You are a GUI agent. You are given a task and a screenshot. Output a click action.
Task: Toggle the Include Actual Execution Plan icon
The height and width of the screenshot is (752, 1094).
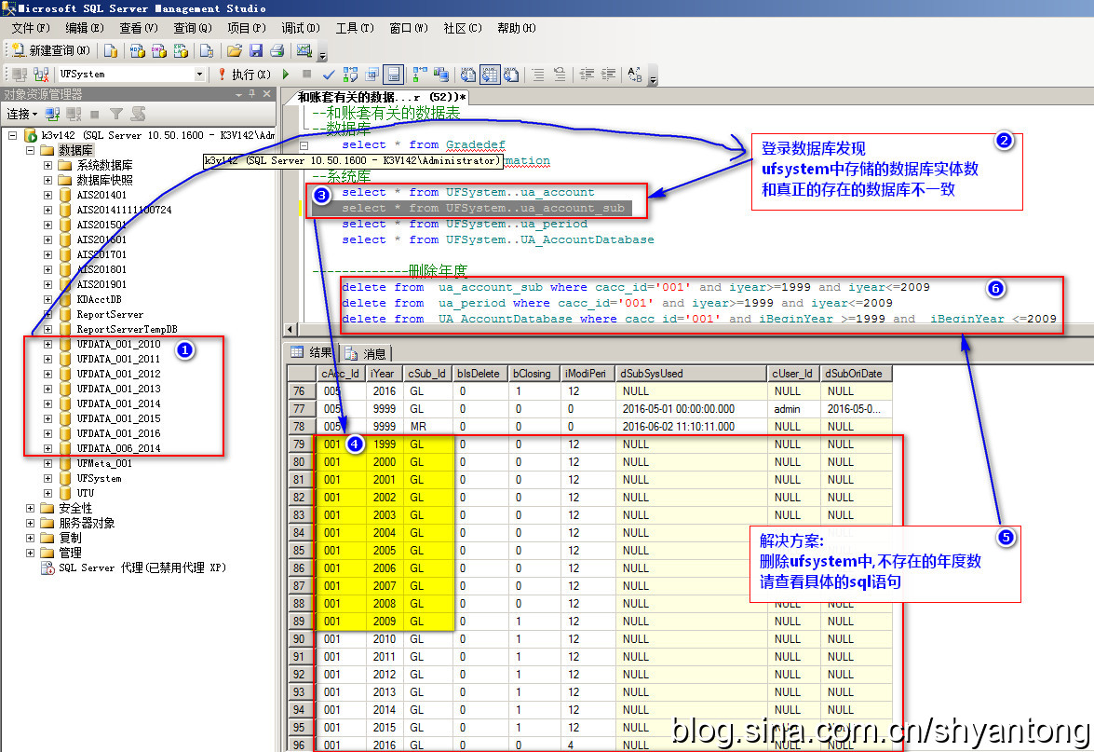[419, 75]
